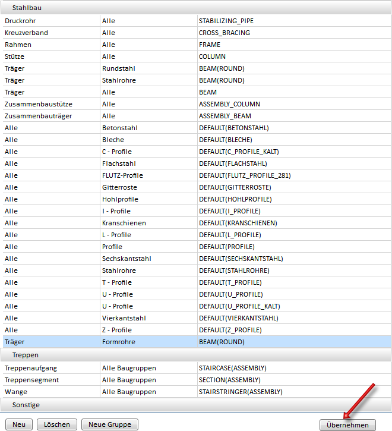392x431 pixels.
Task: Click the Übernehmen button
Action: [347, 424]
